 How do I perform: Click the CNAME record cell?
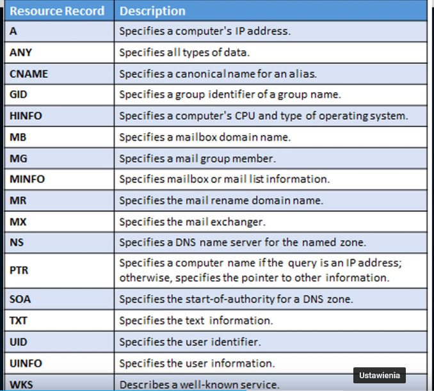tap(60, 74)
